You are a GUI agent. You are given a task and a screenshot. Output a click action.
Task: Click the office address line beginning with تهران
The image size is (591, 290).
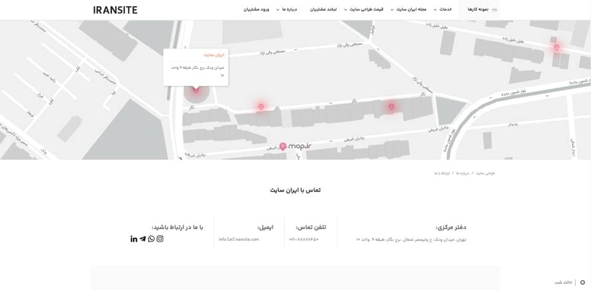coord(411,239)
